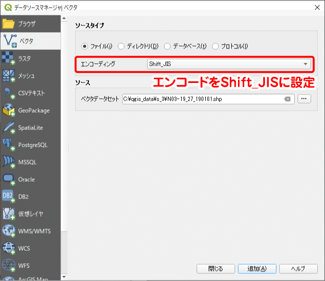Click the ヘルプ (Help) button
The image size is (325, 281).
(x=298, y=269)
